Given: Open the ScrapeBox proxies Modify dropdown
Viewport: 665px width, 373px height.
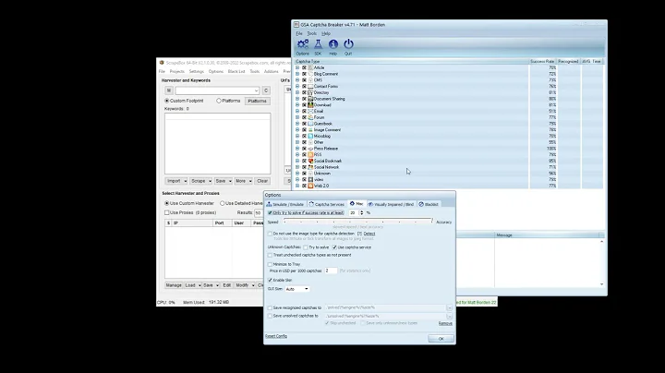Looking at the screenshot, I should 244,285.
